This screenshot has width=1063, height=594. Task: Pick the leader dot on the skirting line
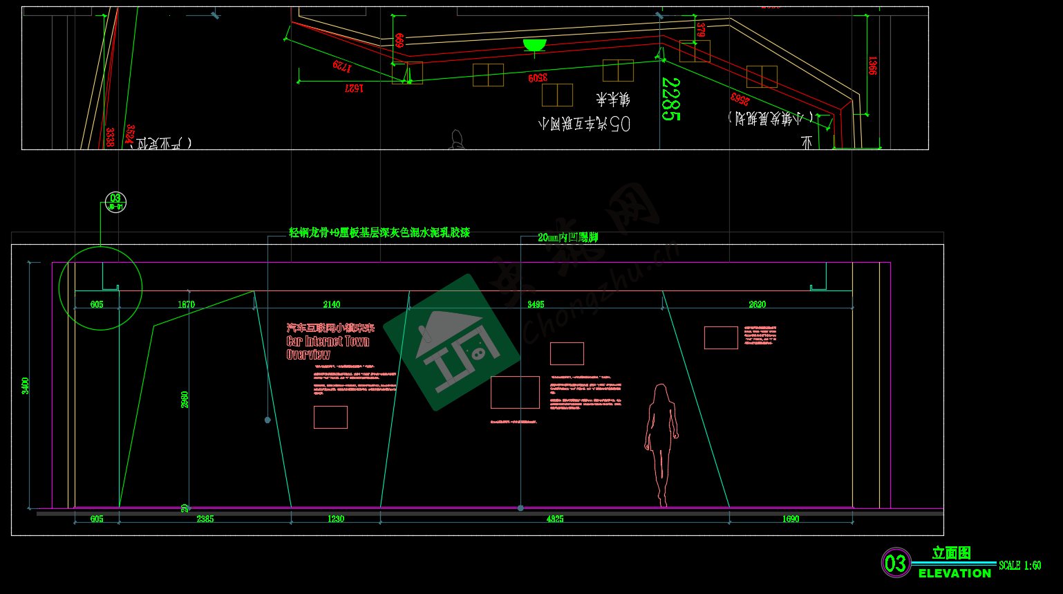point(520,508)
